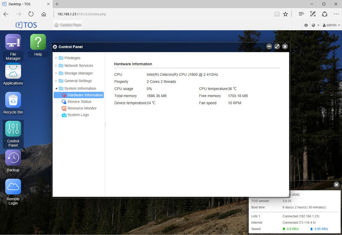Viewport: 342px width, 235px height.
Task: Click the TOS logo
Action: tap(27, 25)
